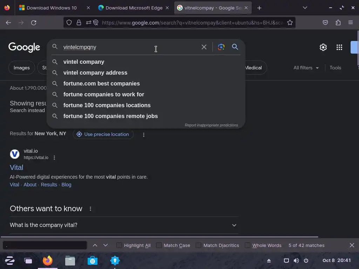List all open tabs dropdown

(305, 8)
